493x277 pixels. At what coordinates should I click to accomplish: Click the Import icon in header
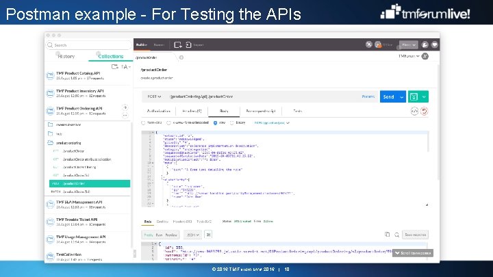point(188,45)
